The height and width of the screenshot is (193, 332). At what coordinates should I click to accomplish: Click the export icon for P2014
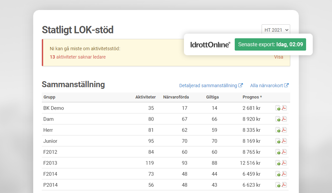278,185
